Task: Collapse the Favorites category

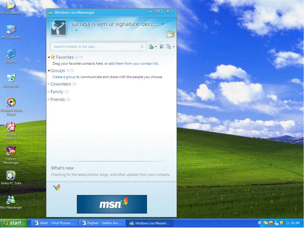Action: 49,57
